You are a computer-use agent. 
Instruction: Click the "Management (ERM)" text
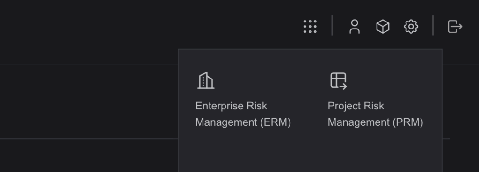(x=243, y=122)
